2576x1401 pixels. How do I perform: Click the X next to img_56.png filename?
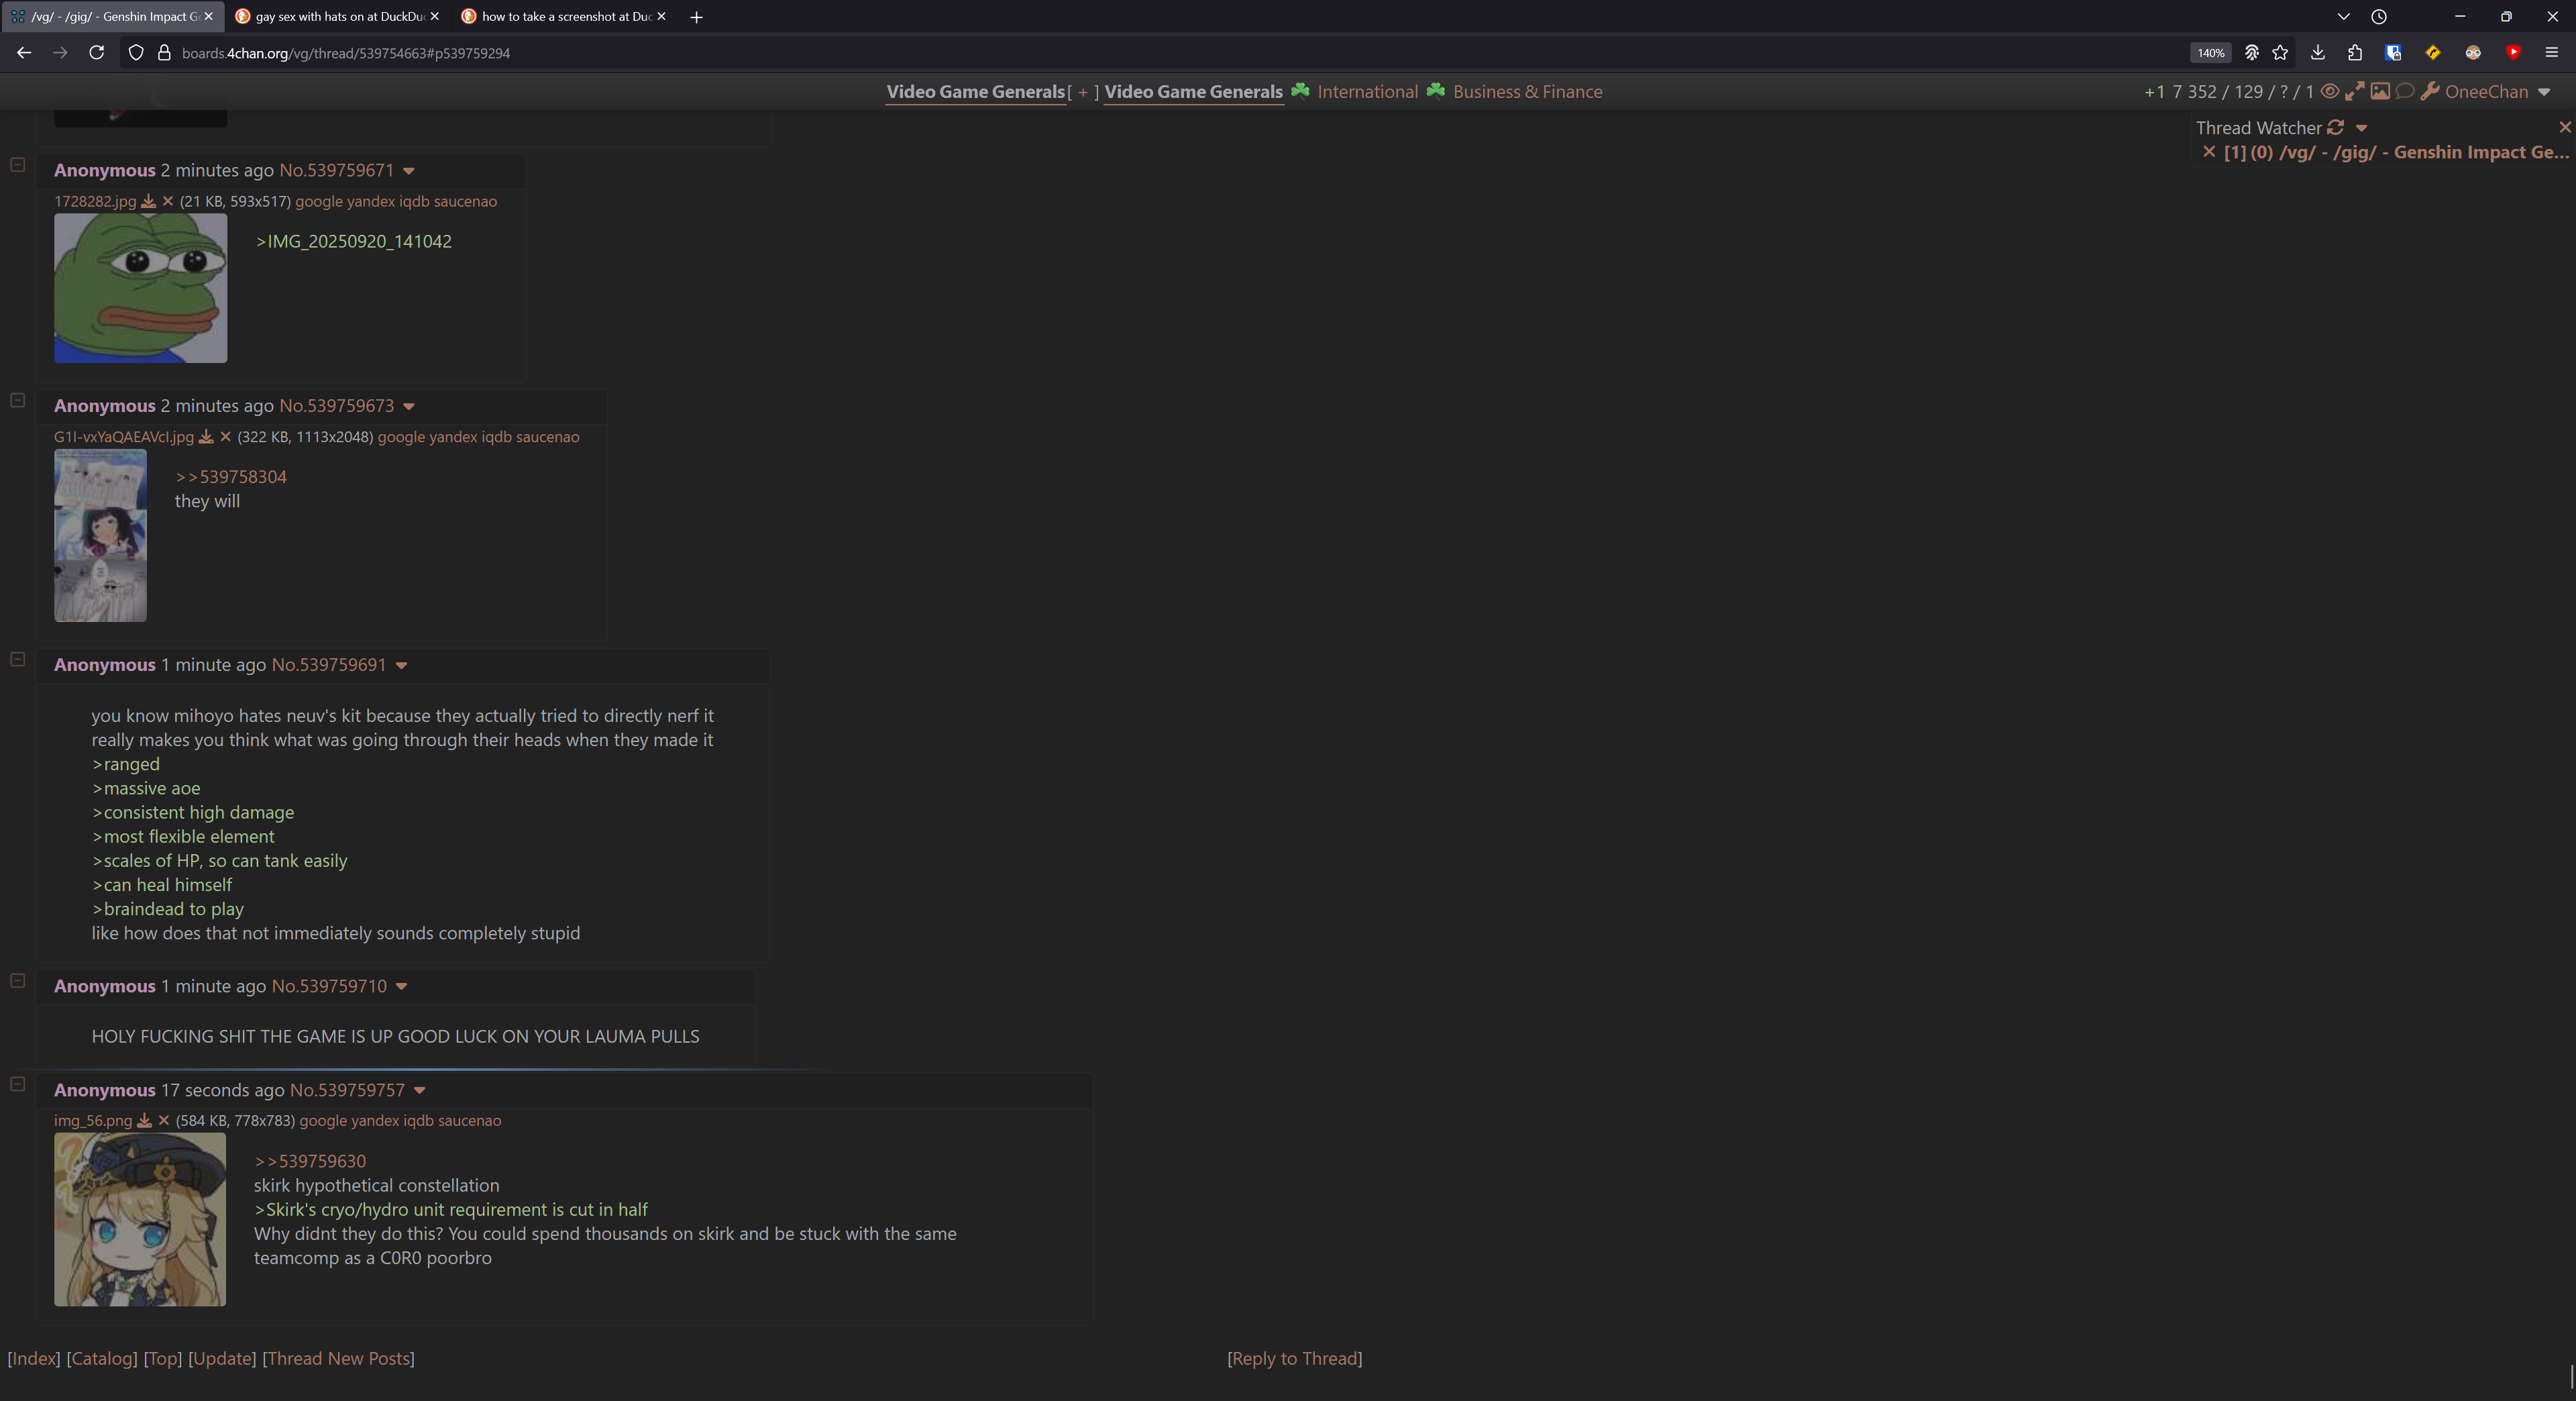tap(164, 1121)
